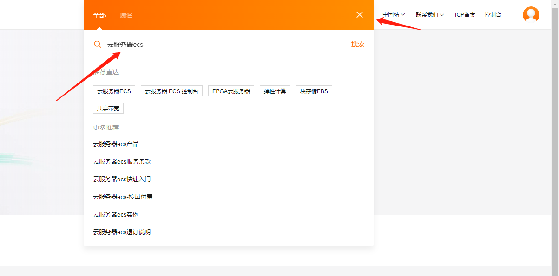Open suggestion 云服务器ecs服务条款
This screenshot has width=559, height=276.
coord(122,161)
